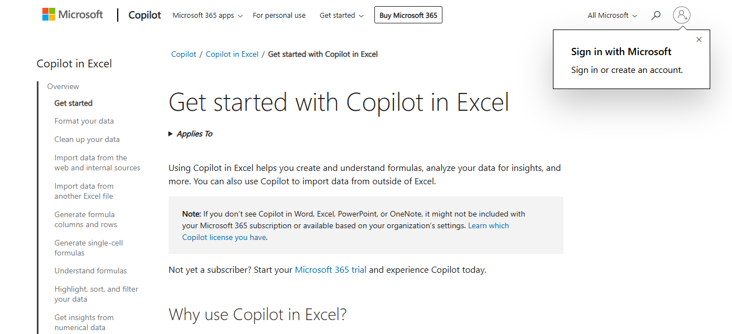The height and width of the screenshot is (334, 732).
Task: Open "Understand formulas" sidebar entry
Action: (90, 271)
